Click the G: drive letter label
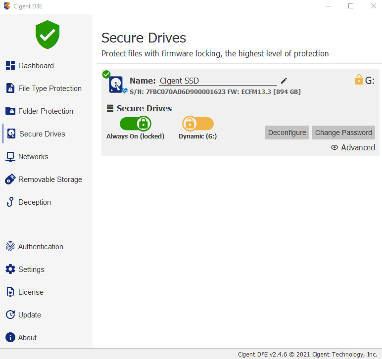Screen dimensions: 382x359 pos(370,80)
